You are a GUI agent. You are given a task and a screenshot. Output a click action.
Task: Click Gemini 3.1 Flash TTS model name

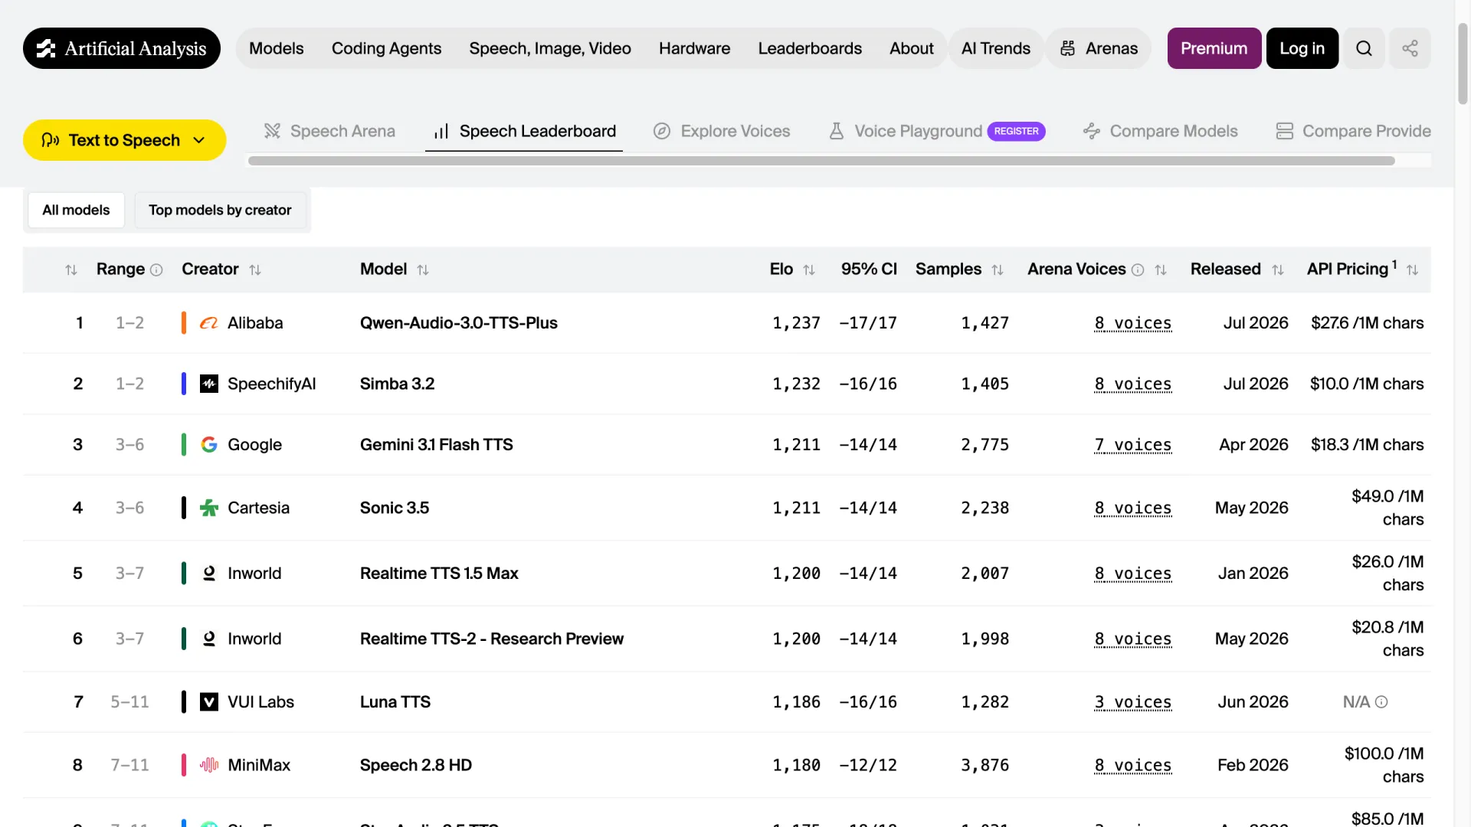[x=437, y=445]
